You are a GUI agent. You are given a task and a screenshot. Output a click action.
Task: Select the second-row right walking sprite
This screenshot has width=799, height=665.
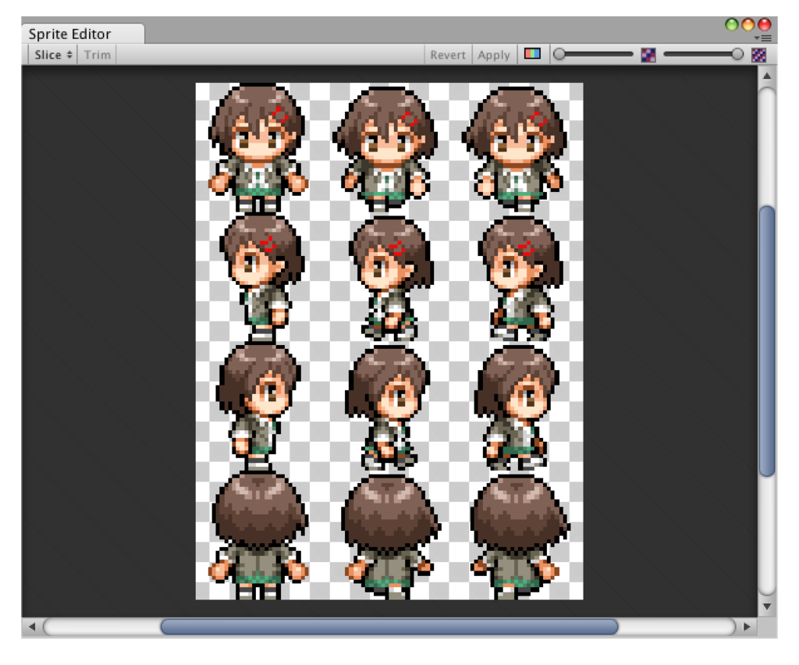(x=520, y=279)
